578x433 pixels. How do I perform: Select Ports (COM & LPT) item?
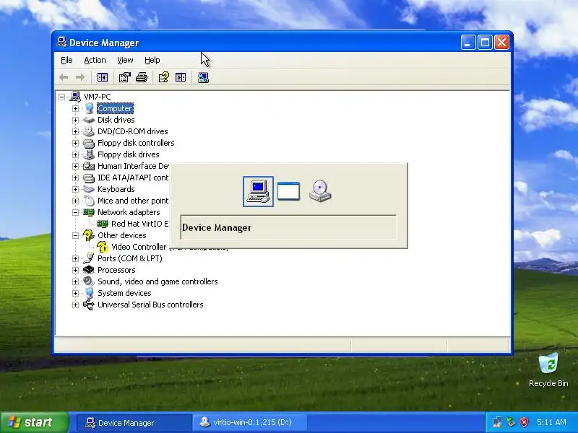pyautogui.click(x=130, y=258)
